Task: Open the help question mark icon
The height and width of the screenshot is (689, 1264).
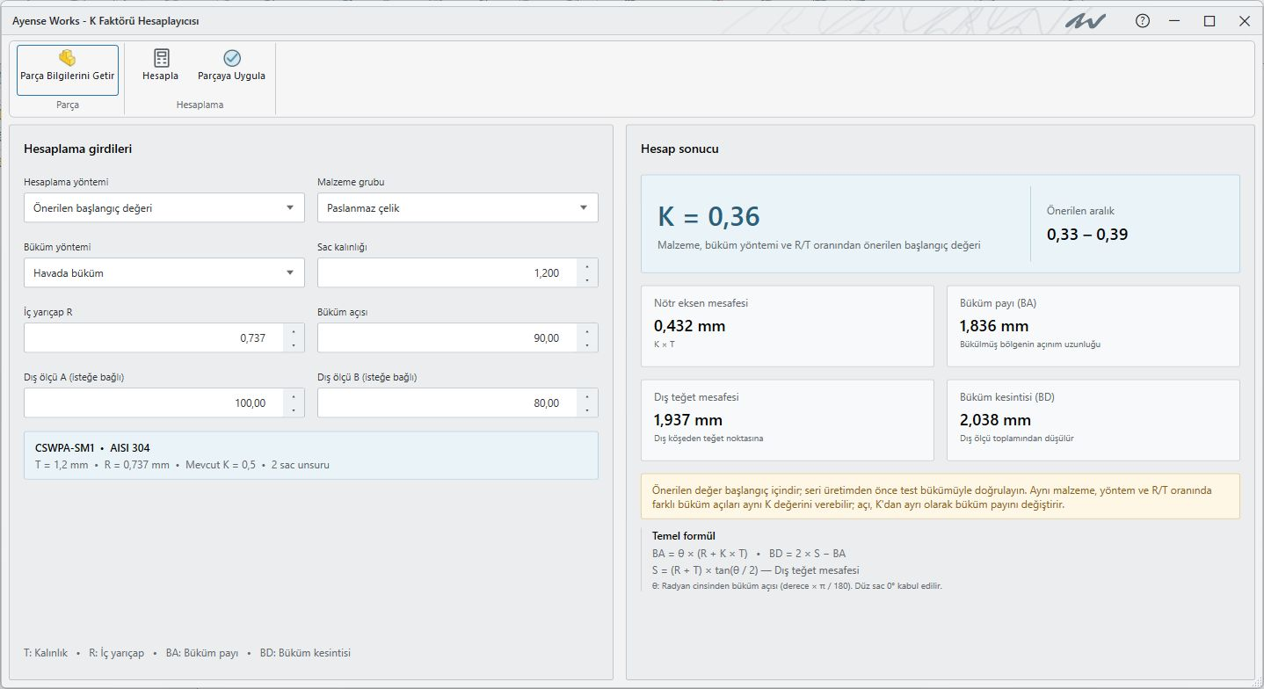Action: 1143,21
